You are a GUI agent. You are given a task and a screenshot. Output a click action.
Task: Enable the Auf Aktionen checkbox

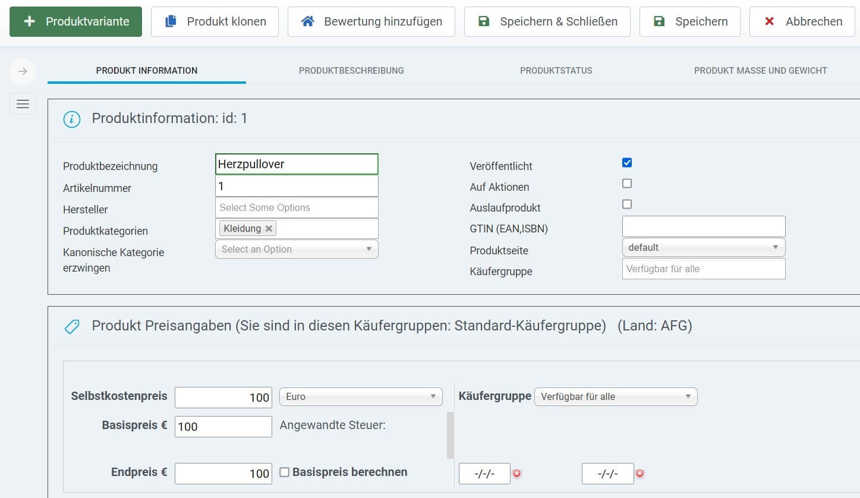click(627, 184)
